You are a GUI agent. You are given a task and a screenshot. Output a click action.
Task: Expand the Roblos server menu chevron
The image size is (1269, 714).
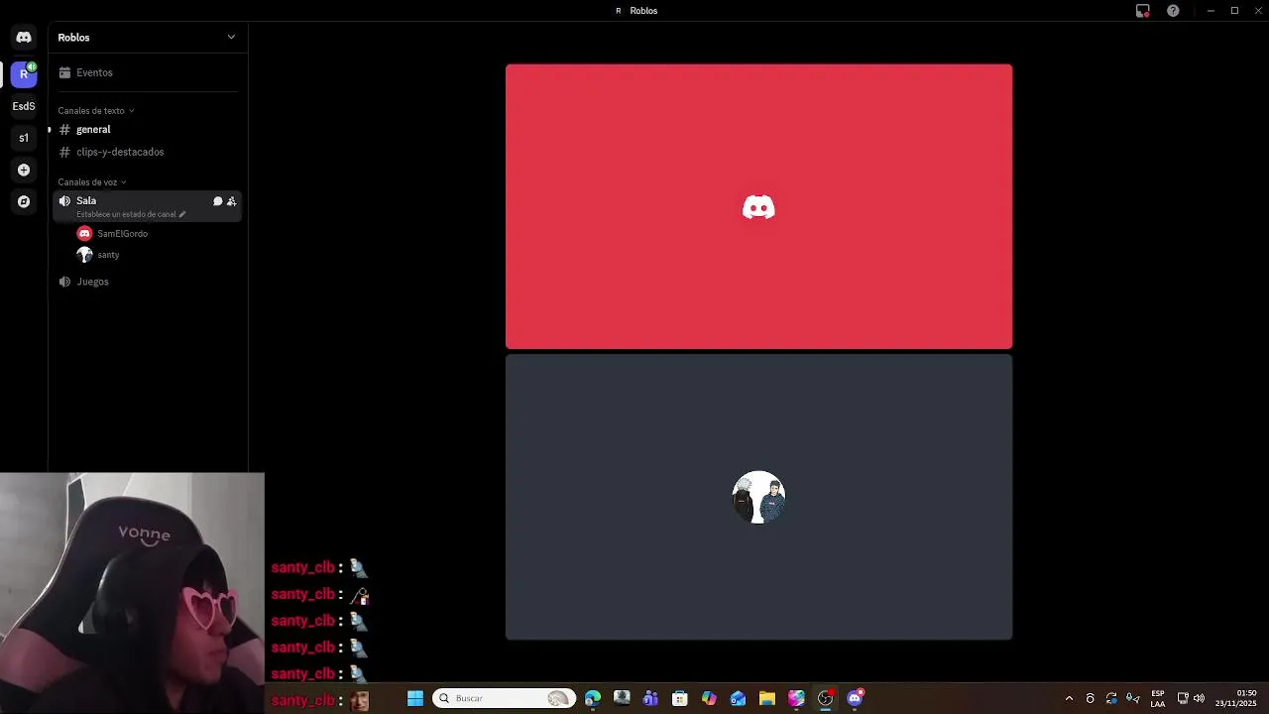coord(231,38)
